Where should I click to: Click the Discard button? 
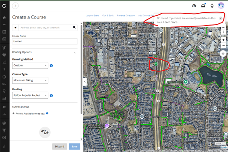59,146
